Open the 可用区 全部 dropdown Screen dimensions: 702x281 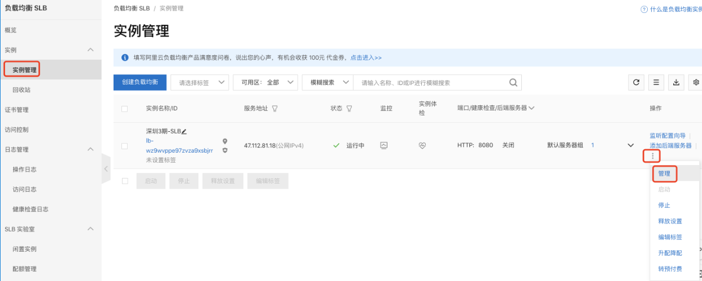point(265,82)
